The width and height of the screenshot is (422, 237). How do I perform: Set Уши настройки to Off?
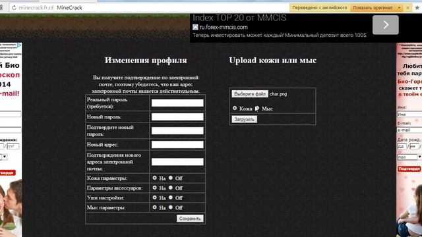click(171, 197)
